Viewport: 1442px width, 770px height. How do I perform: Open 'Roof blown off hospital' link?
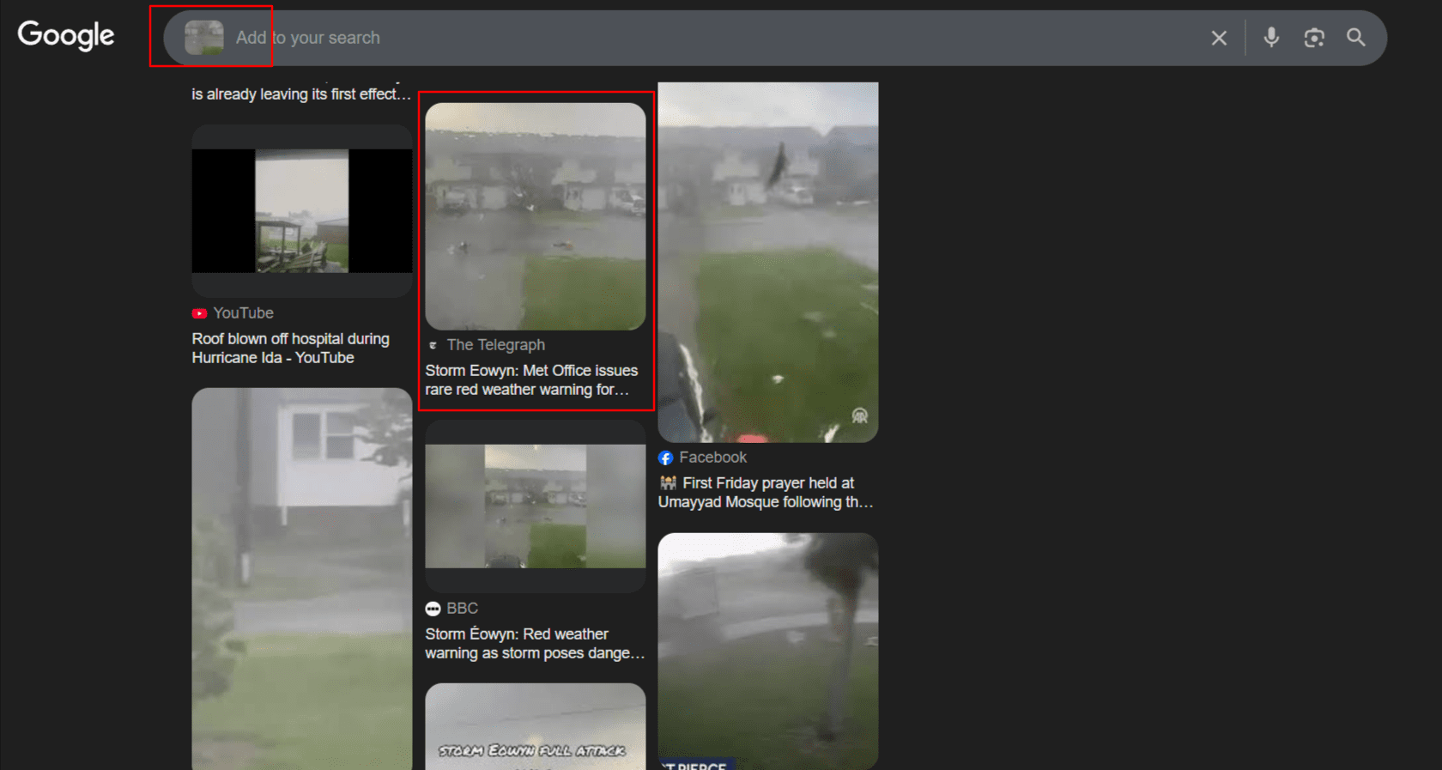(290, 349)
